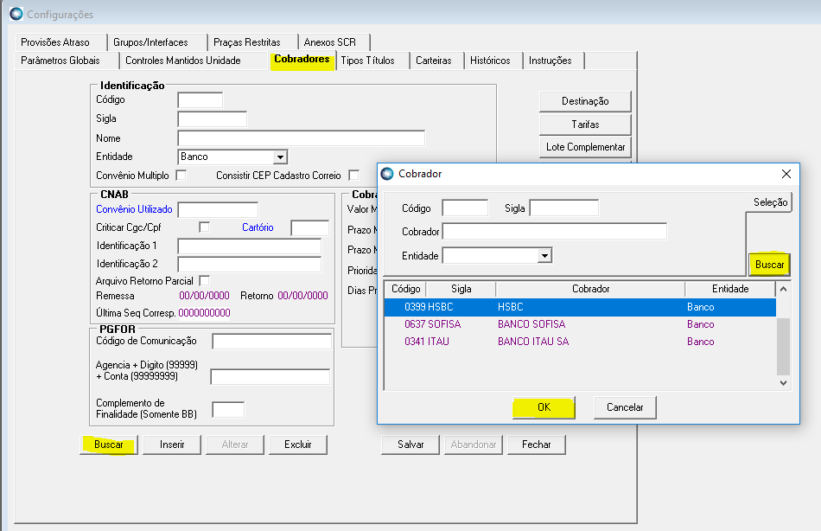Click the Sigla field in Cobrador dialog
The height and width of the screenshot is (531, 821).
point(564,208)
